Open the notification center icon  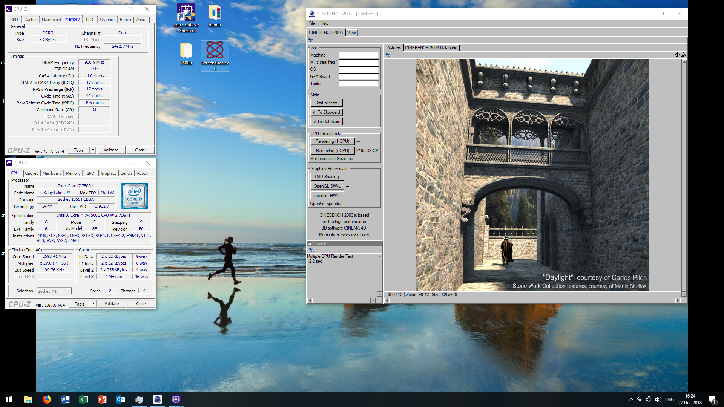tap(712, 400)
